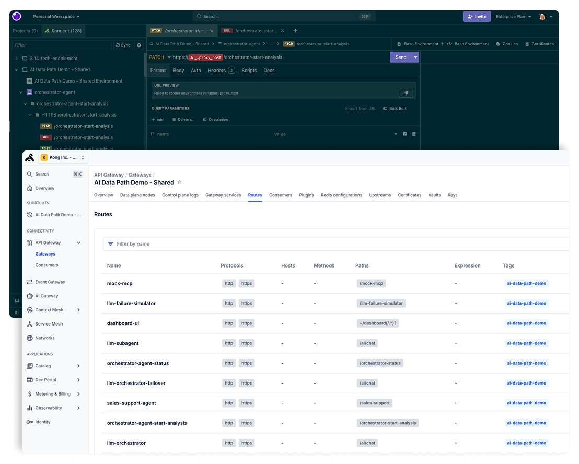Copy the URL preview with the copy icon
The image size is (579, 464).
tap(406, 93)
